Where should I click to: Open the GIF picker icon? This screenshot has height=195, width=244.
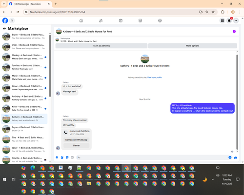(x=72, y=157)
